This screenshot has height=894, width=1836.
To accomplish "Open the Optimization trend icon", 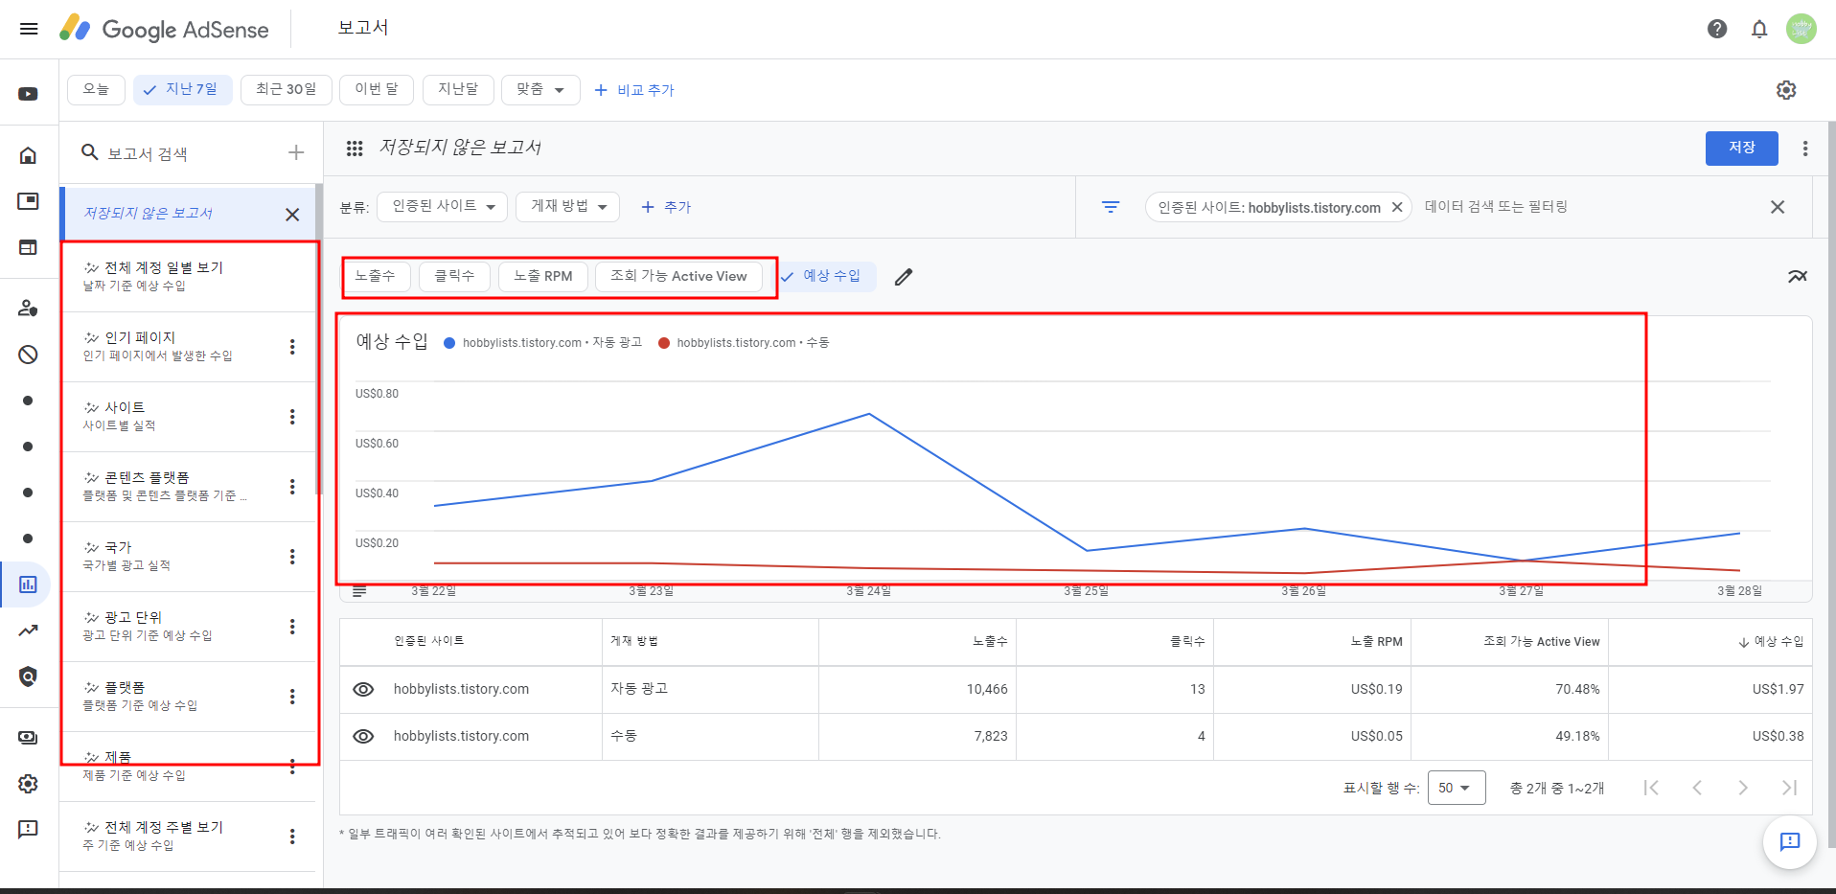I will (29, 630).
